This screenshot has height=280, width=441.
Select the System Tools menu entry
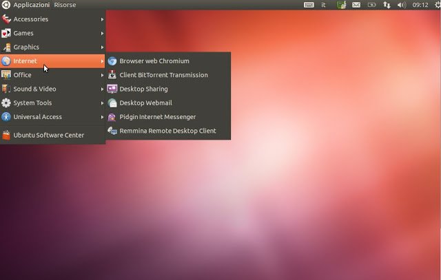click(x=52, y=103)
